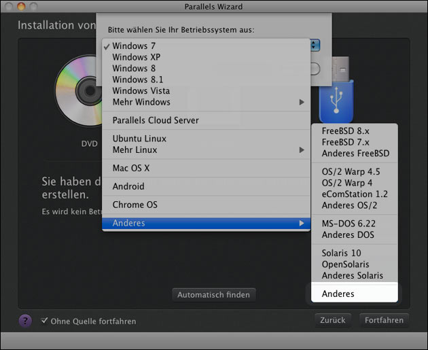This screenshot has width=428, height=350.
Task: Go back with Zurück button
Action: [333, 320]
